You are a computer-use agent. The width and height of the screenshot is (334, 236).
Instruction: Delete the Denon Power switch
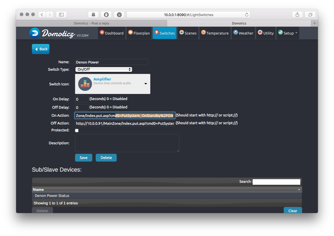click(106, 158)
